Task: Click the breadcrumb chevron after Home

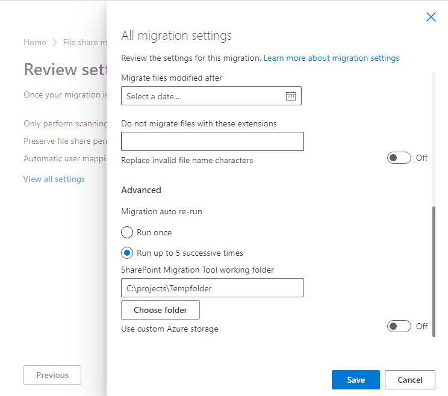Action: point(55,42)
